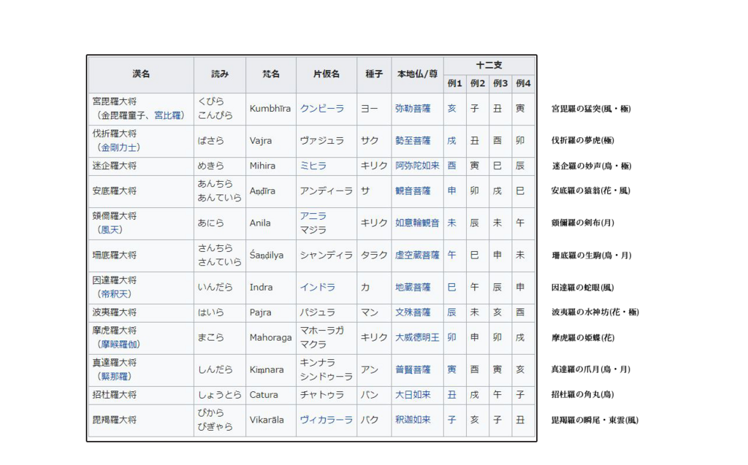Click the クンビーラ katakana link
Viewport: 748px width, 465px height.
(322, 109)
